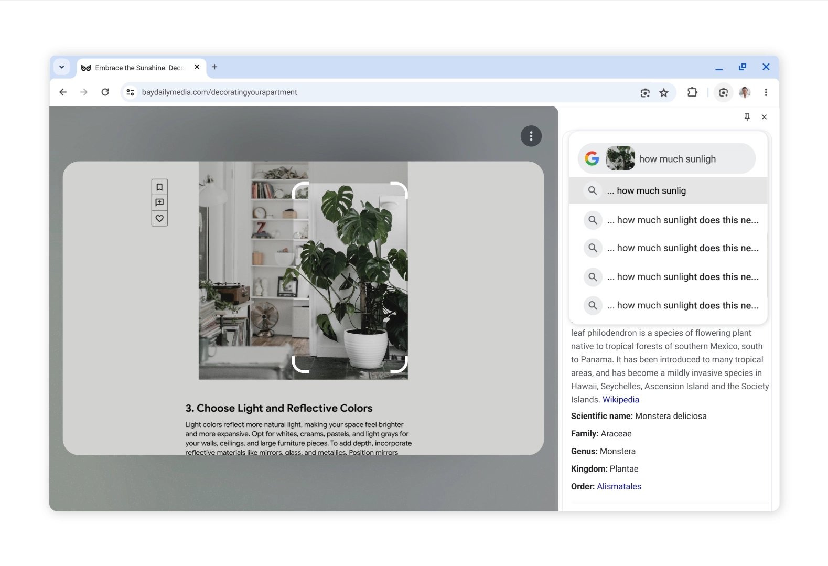This screenshot has height=566, width=828.
Task: Go forward with the arrow button
Action: pos(84,92)
